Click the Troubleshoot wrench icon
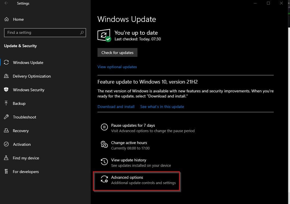This screenshot has width=290, height=204. pyautogui.click(x=6, y=117)
